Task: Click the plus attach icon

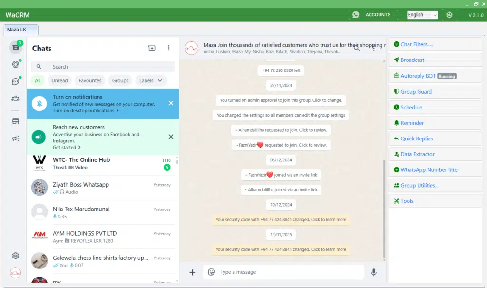Action: pyautogui.click(x=192, y=272)
